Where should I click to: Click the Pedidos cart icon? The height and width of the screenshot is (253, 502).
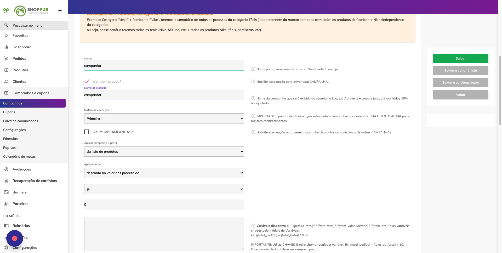click(6, 58)
